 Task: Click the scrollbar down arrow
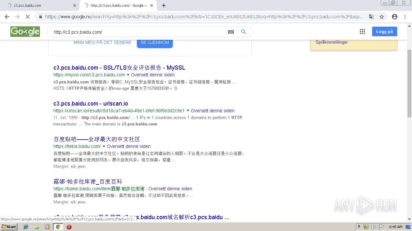pos(409,219)
